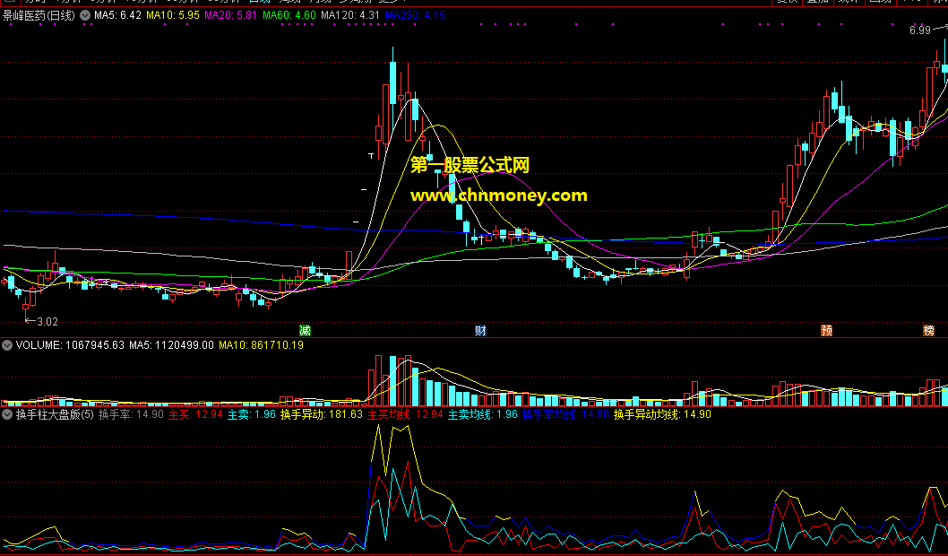The width and height of the screenshot is (948, 556).
Task: Select the 景峰医药(日线) chart title
Action: 39,15
